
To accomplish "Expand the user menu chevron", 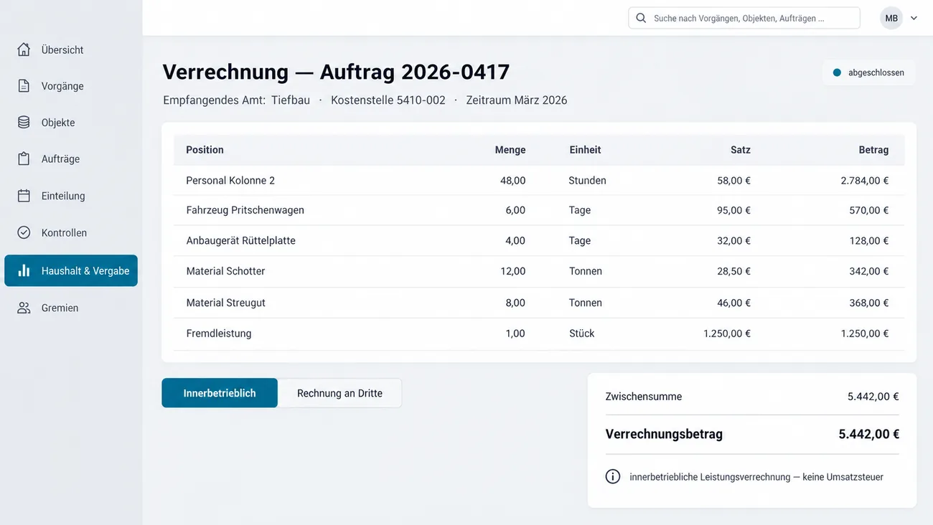I will coord(914,19).
